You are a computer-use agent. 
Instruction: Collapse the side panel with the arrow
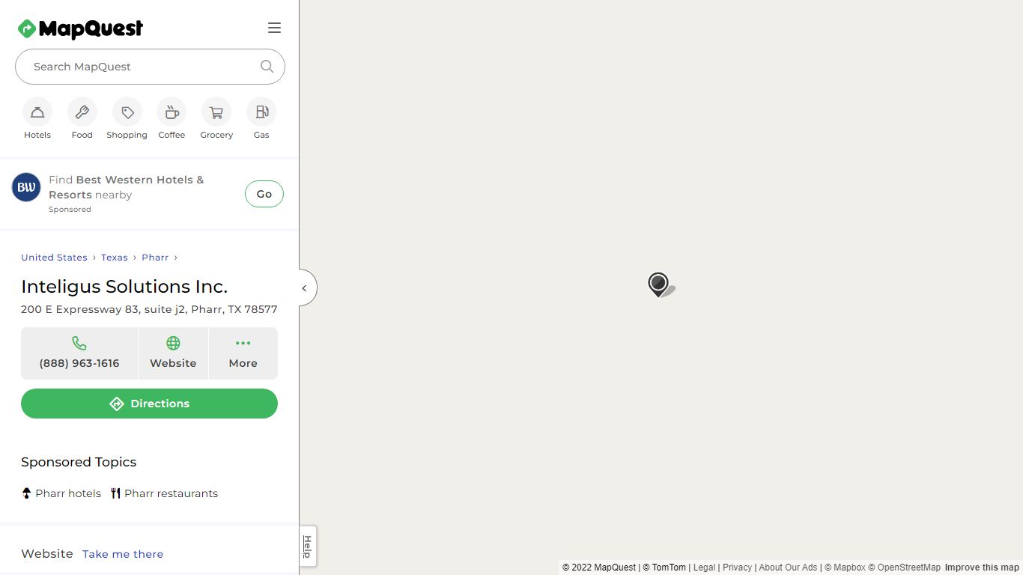pyautogui.click(x=306, y=288)
